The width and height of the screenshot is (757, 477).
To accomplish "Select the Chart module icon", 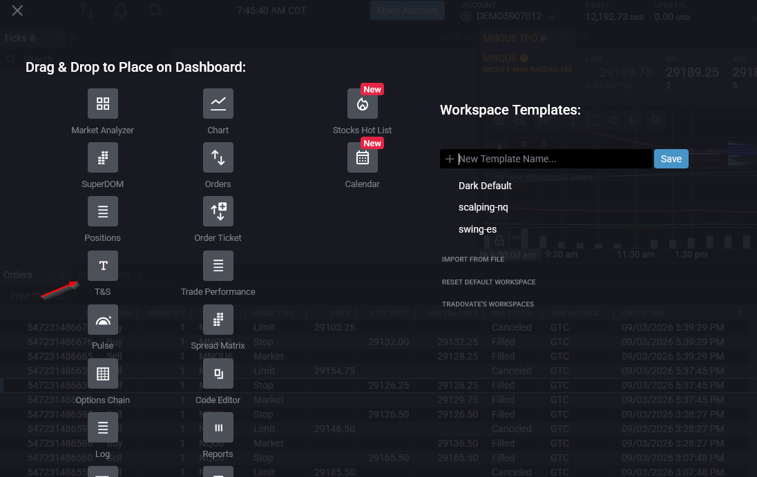I will pyautogui.click(x=218, y=104).
